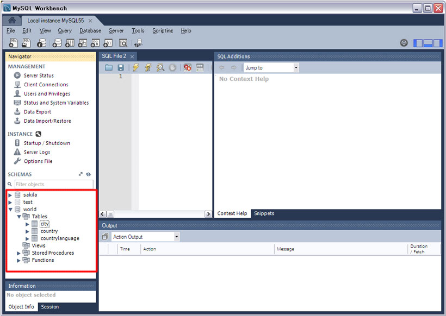
Task: Open Server Status page
Action: tap(39, 75)
